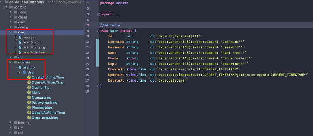This screenshot has height=136, width=313.
Task: Collapse the go-doudou-tutorials root folder
Action: (1, 2)
